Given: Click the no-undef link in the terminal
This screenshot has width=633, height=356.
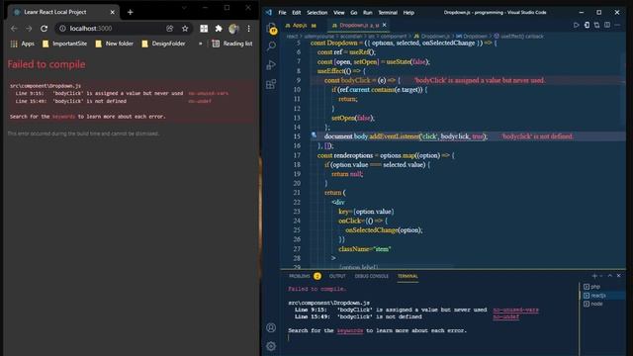Looking at the screenshot, I should [x=505, y=316].
